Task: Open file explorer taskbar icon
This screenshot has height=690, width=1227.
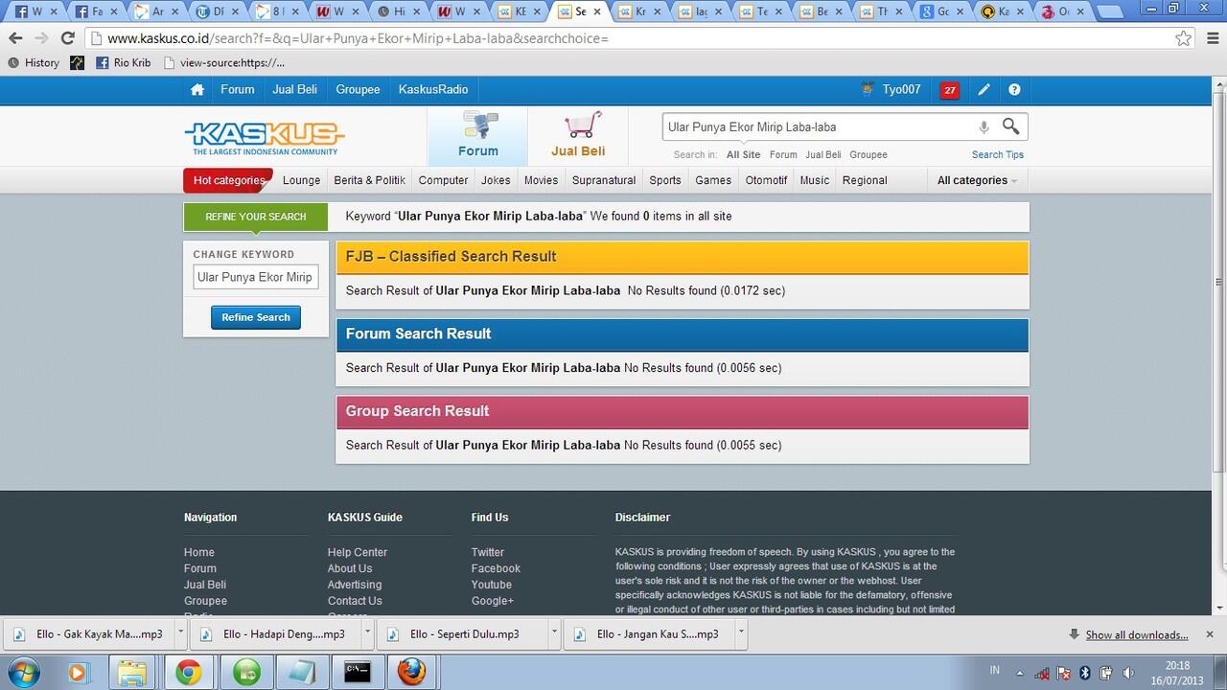Action: (x=133, y=672)
